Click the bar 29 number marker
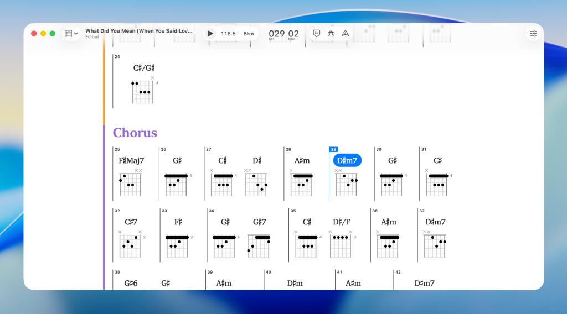Image resolution: width=567 pixels, height=314 pixels. click(333, 149)
